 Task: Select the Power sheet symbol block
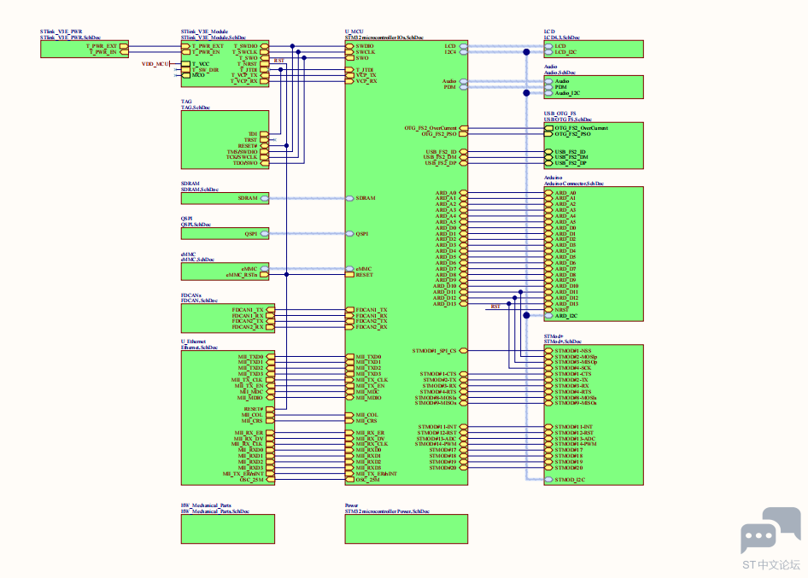[406, 528]
